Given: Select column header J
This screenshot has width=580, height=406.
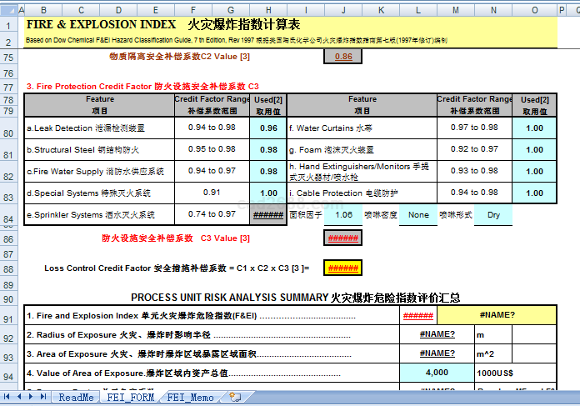Looking at the screenshot, I should point(342,8).
